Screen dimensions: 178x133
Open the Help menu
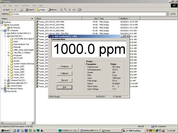click(41, 6)
